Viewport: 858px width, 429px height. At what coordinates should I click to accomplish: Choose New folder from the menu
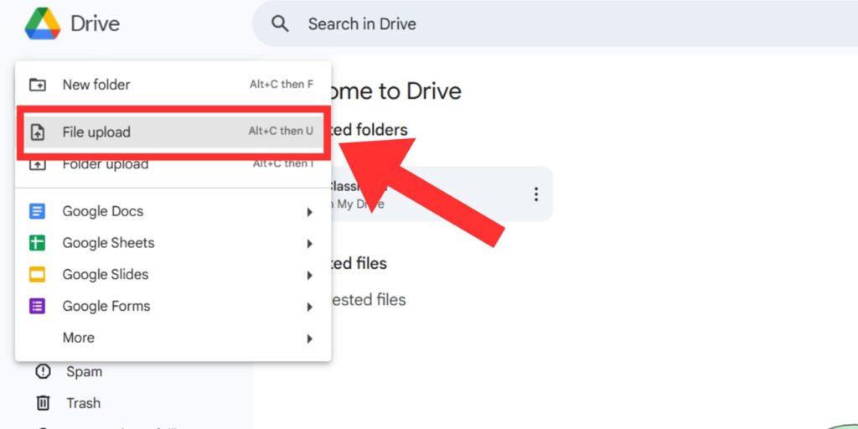[x=173, y=85]
